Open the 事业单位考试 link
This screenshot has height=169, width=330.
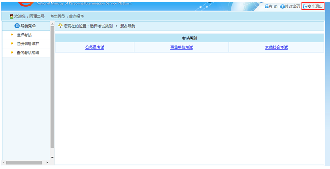point(182,48)
